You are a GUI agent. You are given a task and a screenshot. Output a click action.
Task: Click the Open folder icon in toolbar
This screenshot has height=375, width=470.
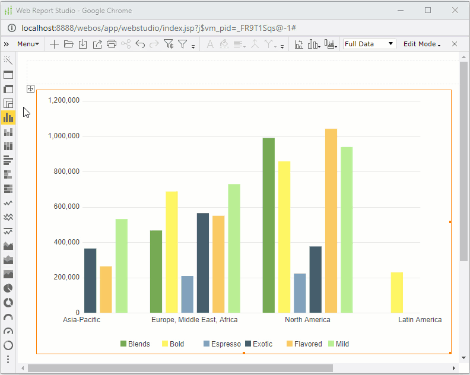click(x=68, y=44)
